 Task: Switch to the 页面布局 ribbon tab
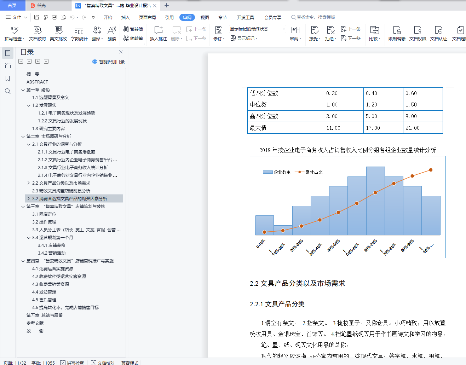tap(148, 17)
